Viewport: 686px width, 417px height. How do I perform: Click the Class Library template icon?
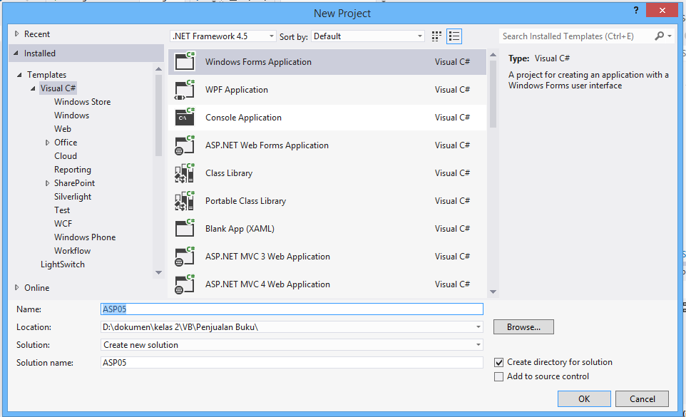tap(185, 173)
